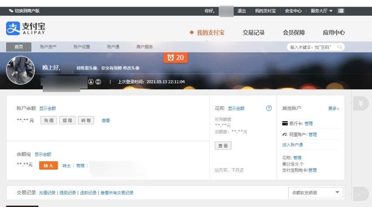Screen dimensions: 372x207
Task: Click the user profile avatar photo
Action: point(20,70)
